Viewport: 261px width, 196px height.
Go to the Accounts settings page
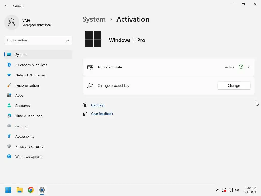(x=22, y=106)
